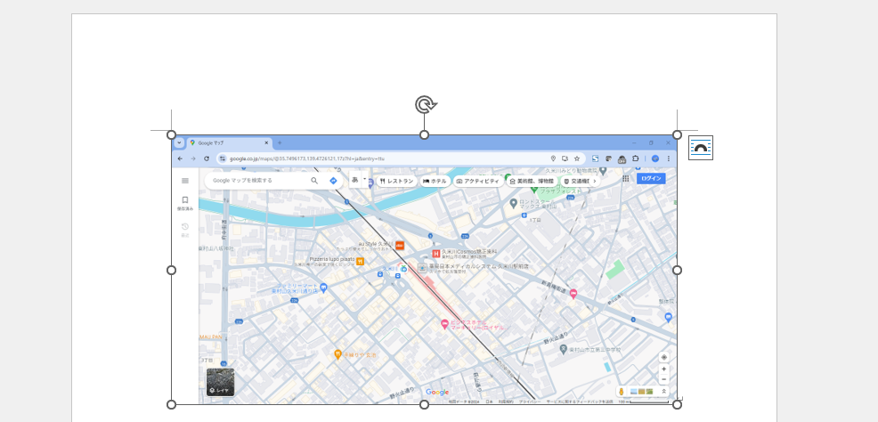Click the back arrow in the pasted Chrome screenshot

pyautogui.click(x=180, y=159)
